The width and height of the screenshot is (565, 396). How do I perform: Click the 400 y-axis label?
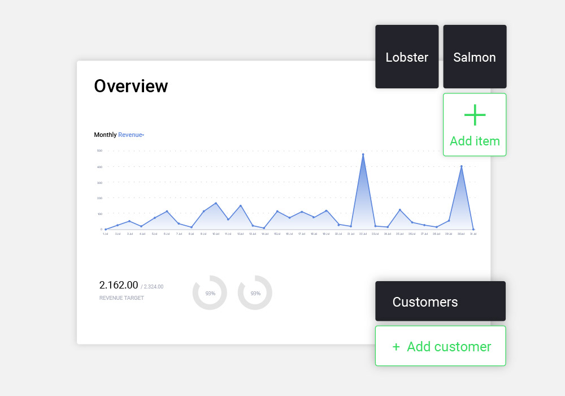[99, 167]
